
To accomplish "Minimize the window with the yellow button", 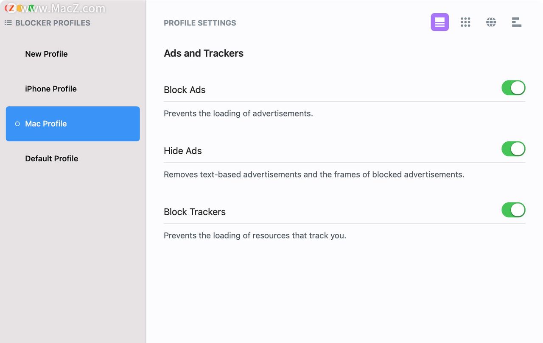I will 20,8.
